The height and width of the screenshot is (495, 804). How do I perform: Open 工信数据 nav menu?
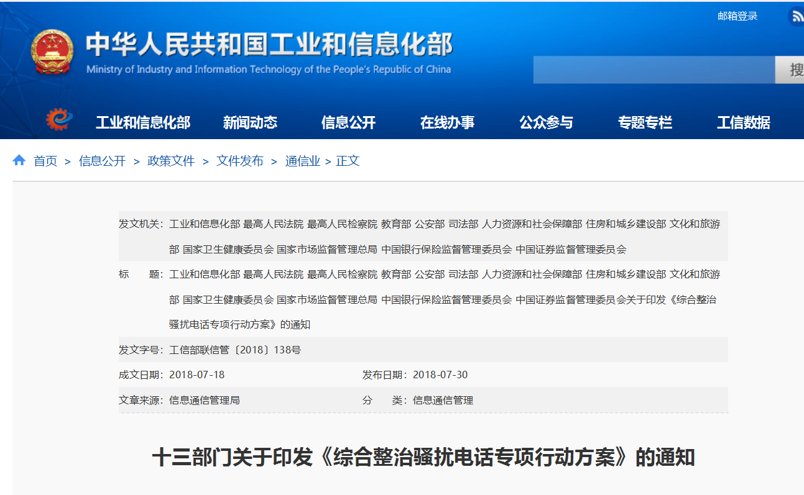pyautogui.click(x=744, y=122)
